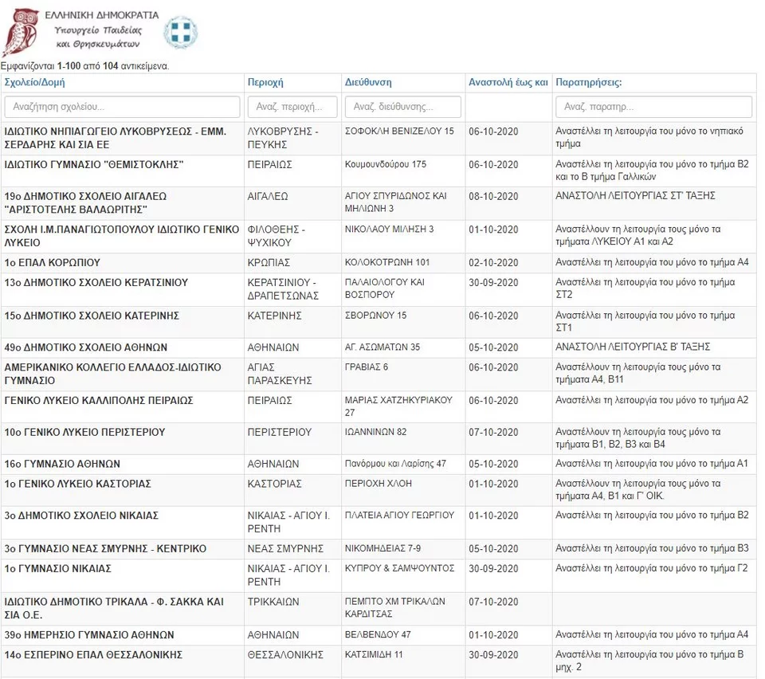Click 1ο ΓΕΝΙΚΟ ΛΥΚΕΙΟ ΚΑΣΤΟΡΙΑΣ school name
The image size is (765, 679).
[x=77, y=484]
